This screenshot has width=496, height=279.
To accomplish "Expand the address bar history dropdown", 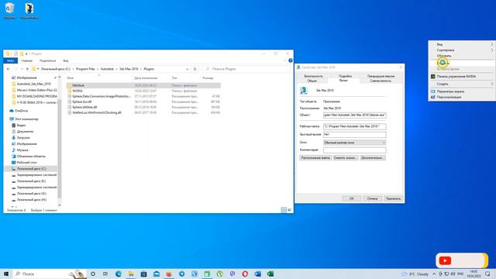I will click(x=188, y=69).
